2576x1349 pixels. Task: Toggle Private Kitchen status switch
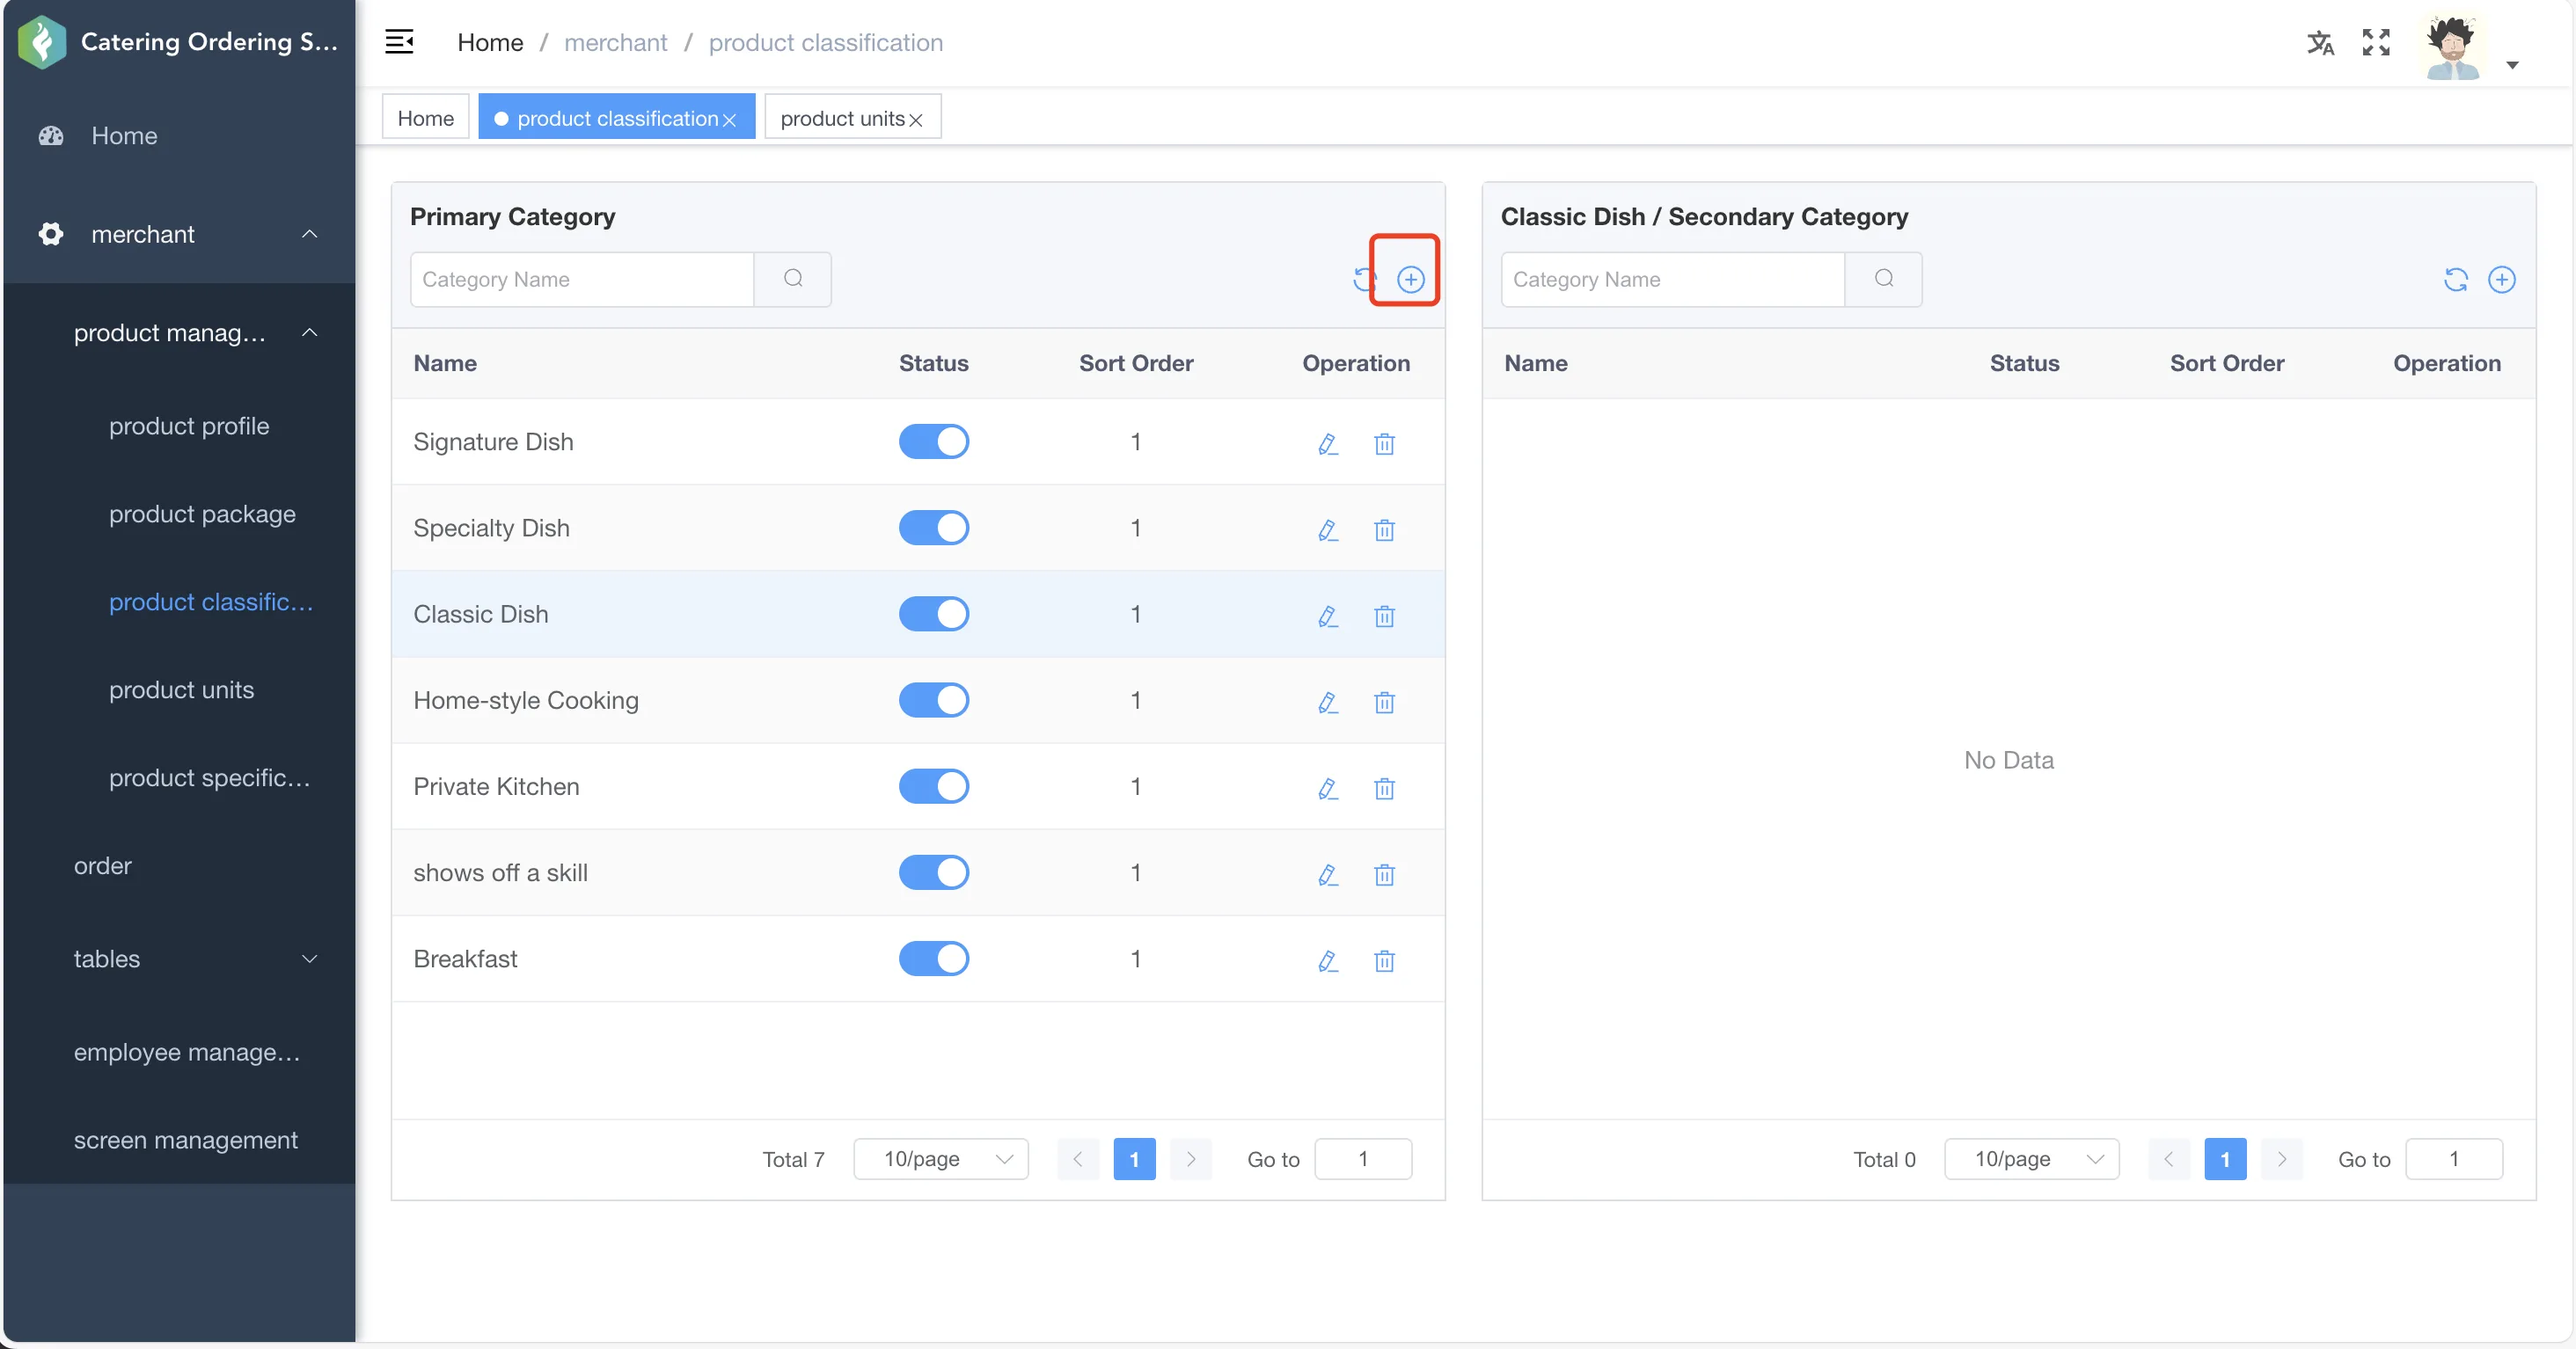[x=933, y=785]
